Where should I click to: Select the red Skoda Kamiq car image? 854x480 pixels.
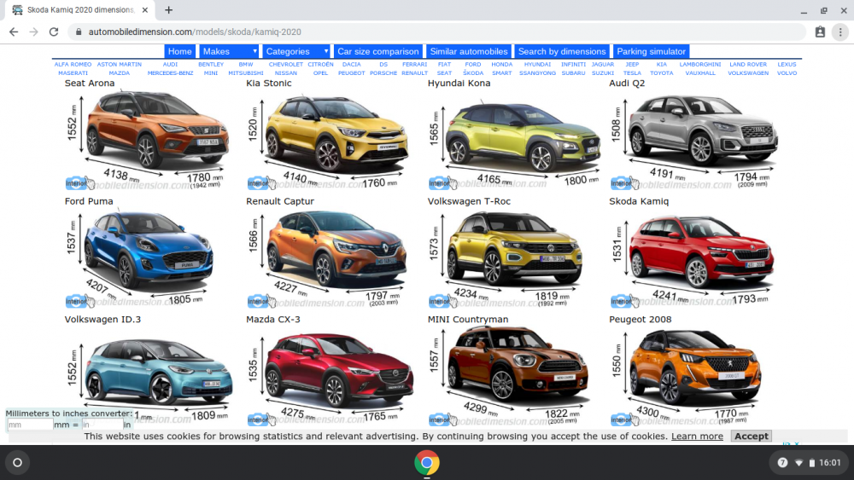pyautogui.click(x=701, y=252)
